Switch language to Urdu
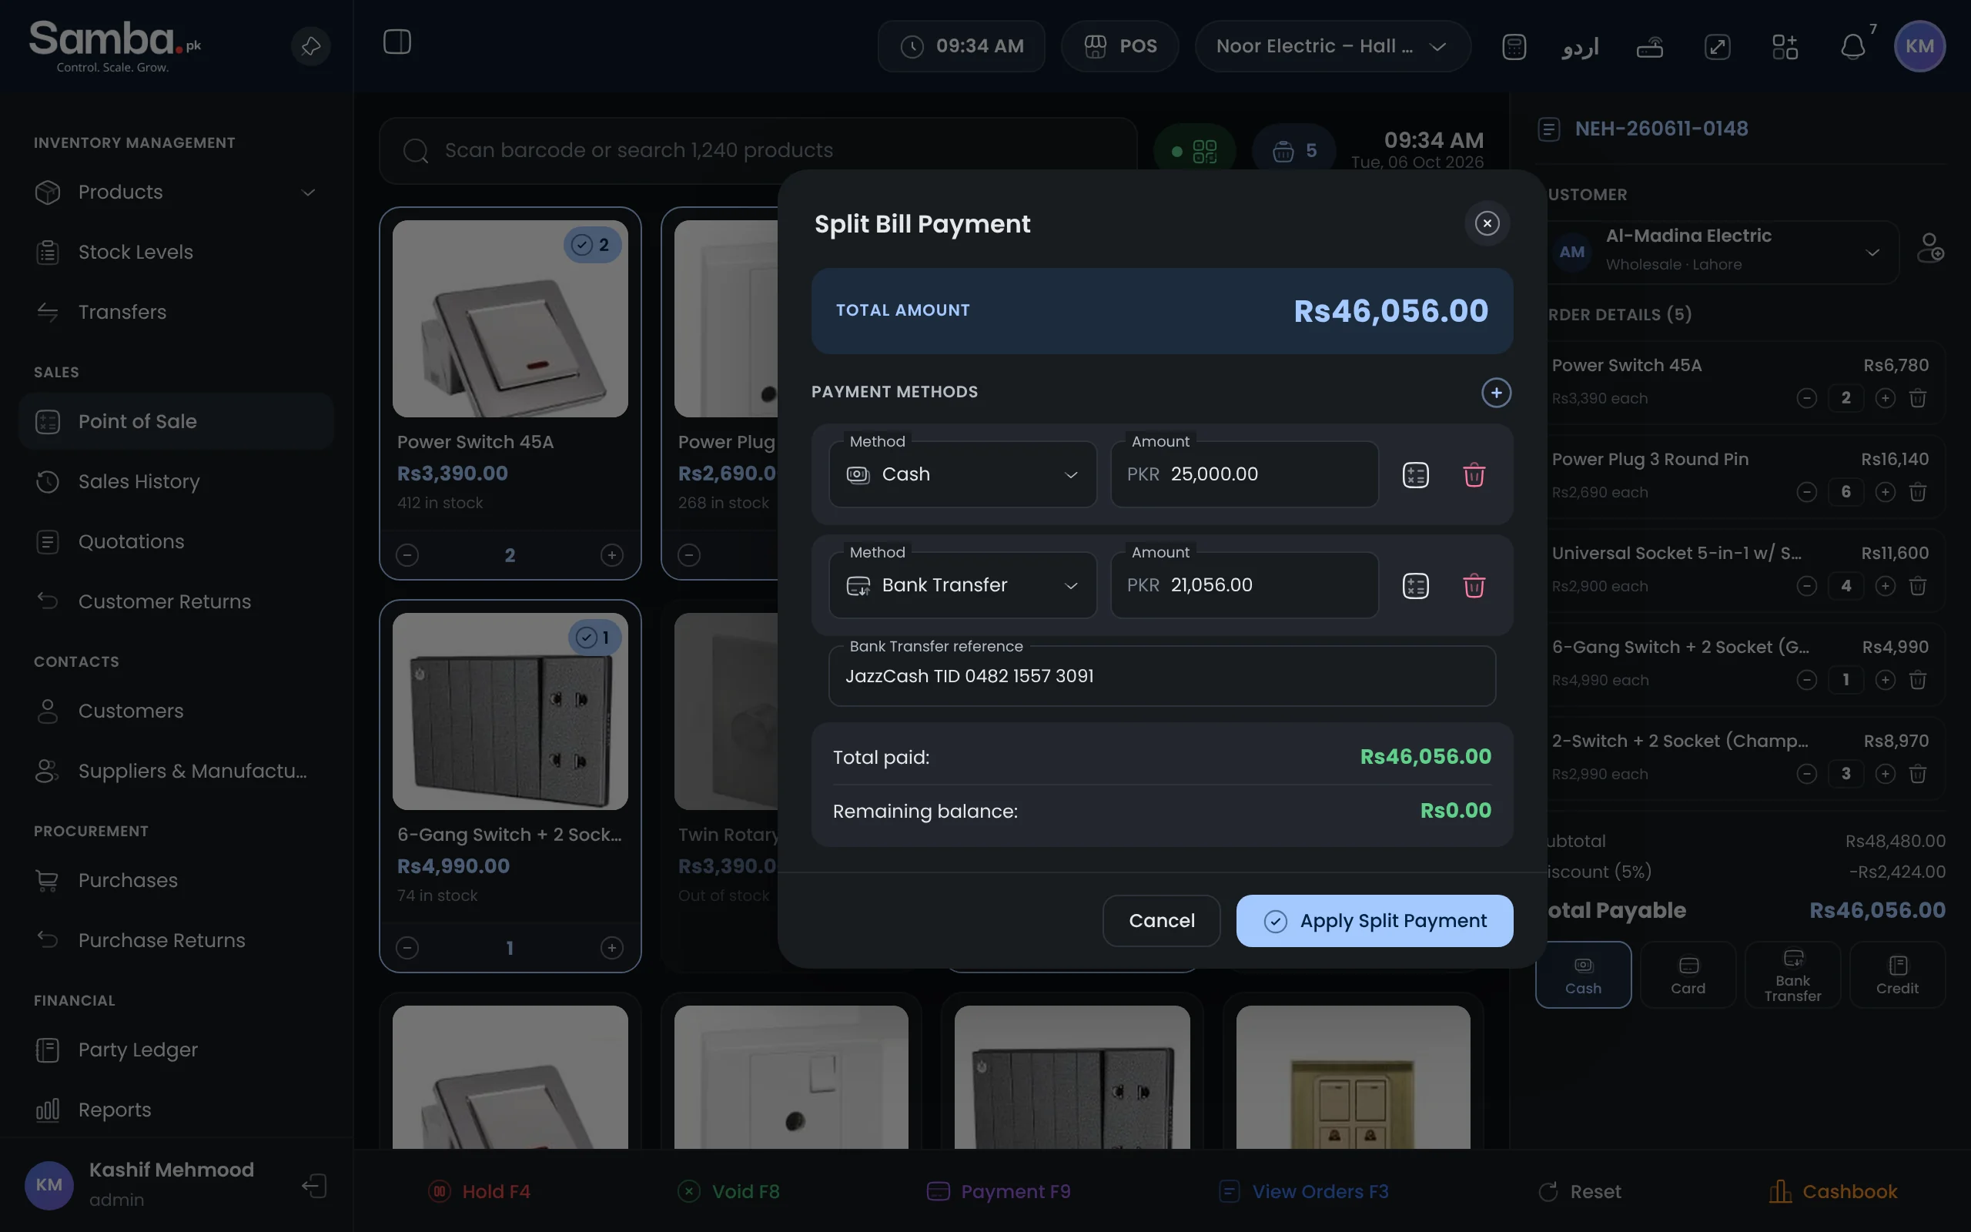 (1580, 46)
